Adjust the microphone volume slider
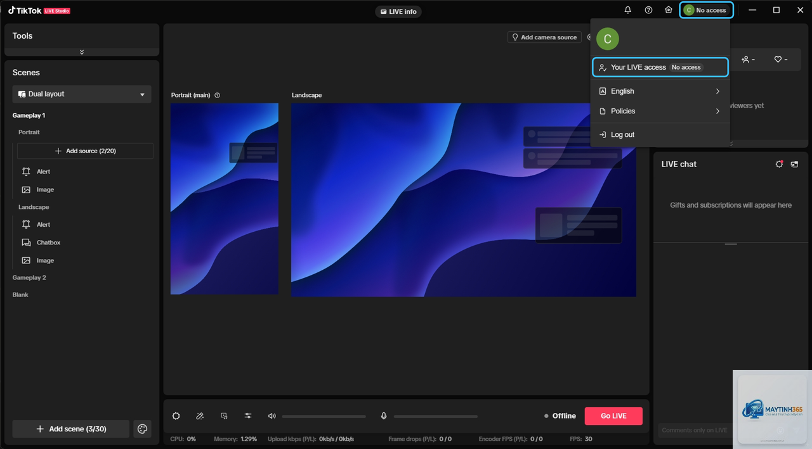This screenshot has width=812, height=449. (x=436, y=416)
